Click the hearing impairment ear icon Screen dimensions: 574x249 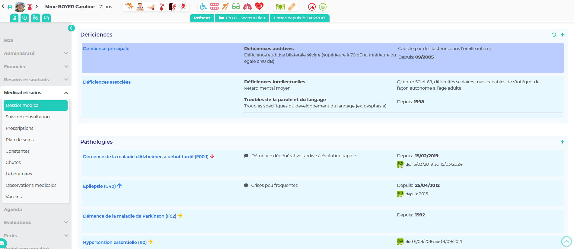[x=225, y=6]
